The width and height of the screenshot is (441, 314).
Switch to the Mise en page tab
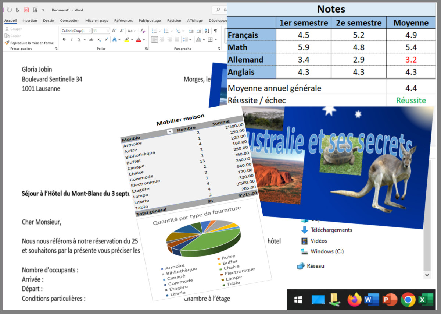pyautogui.click(x=97, y=21)
